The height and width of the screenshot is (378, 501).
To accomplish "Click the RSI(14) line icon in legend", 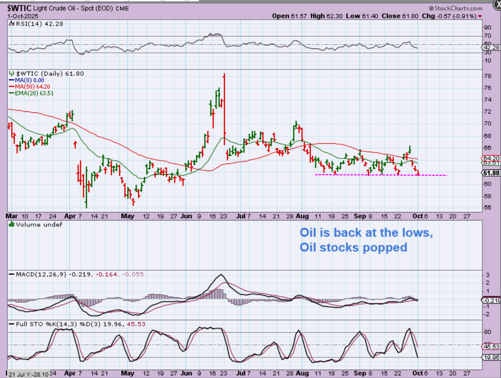I will tap(12, 24).
